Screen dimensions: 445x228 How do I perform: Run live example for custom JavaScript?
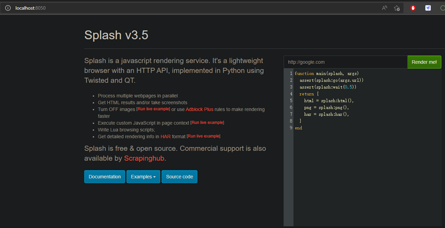point(207,122)
